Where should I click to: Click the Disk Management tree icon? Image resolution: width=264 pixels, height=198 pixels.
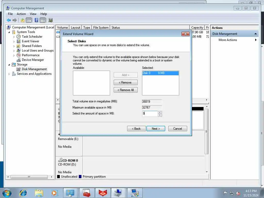(19, 69)
